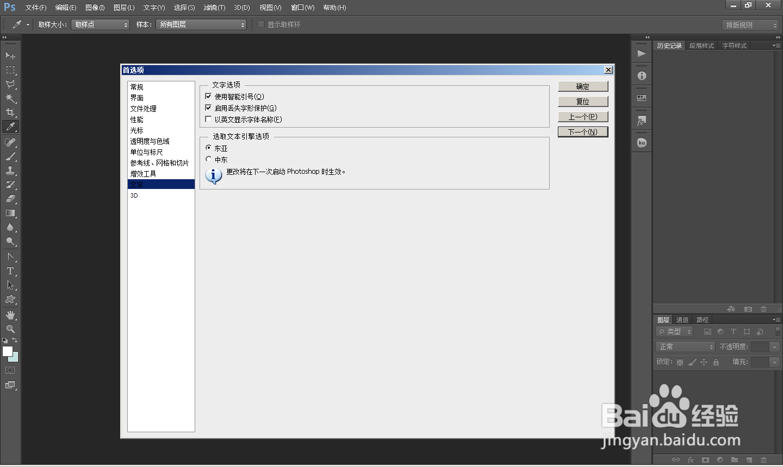Select the Zoom tool
This screenshot has width=783, height=467.
point(10,329)
